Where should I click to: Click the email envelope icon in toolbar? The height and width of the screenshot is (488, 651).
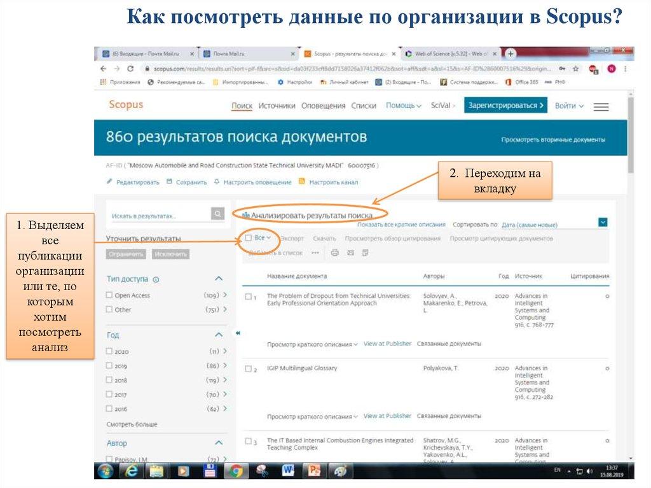coord(350,253)
